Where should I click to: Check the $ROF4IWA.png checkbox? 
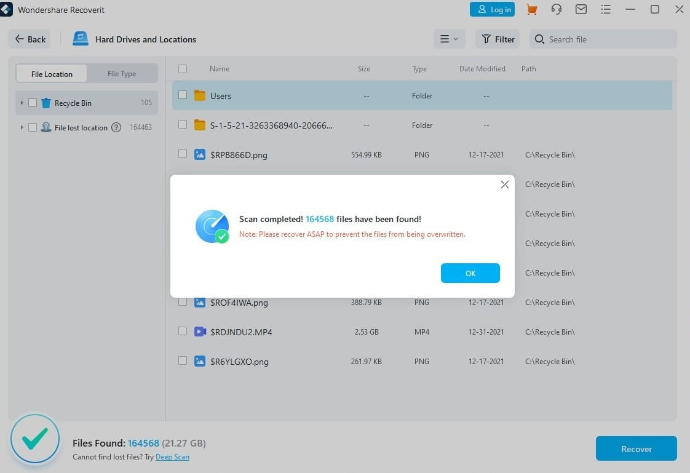tap(183, 301)
